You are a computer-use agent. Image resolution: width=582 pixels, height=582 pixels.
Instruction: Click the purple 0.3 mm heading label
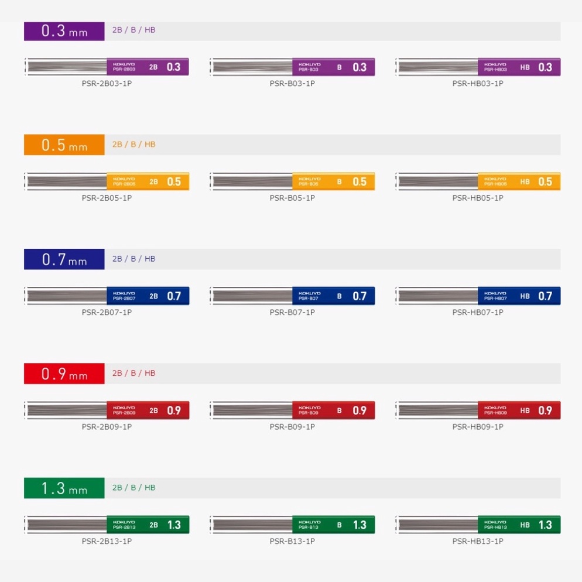pyautogui.click(x=64, y=31)
